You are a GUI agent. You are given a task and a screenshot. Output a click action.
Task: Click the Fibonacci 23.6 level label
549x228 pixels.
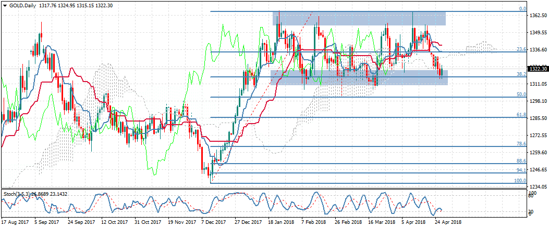(520, 49)
